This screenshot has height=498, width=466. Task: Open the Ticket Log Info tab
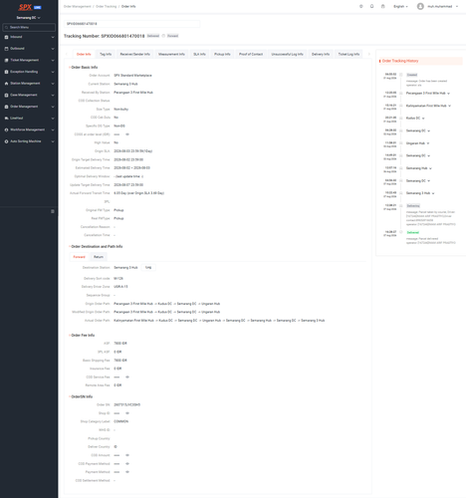[x=349, y=54]
